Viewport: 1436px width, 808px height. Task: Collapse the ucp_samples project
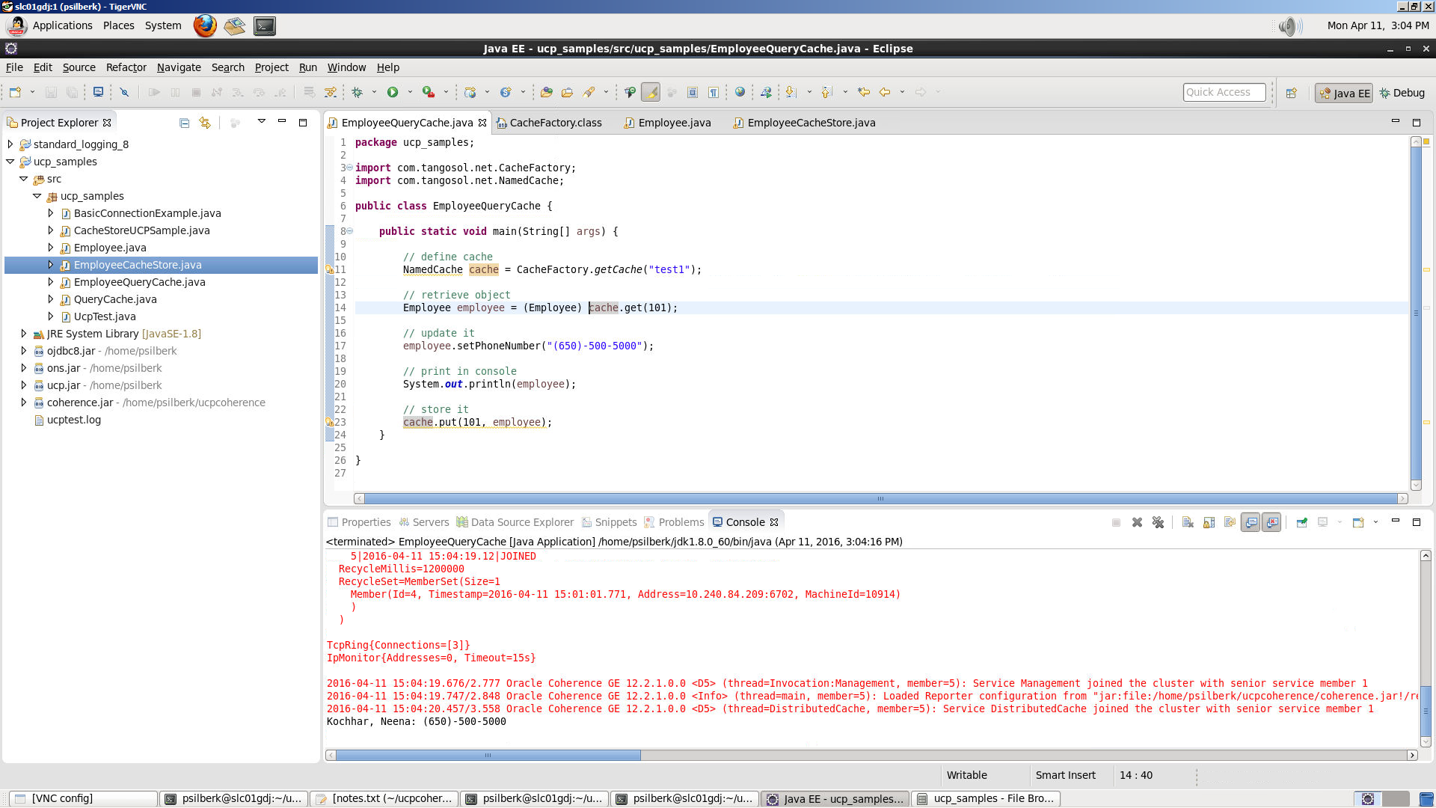pyautogui.click(x=10, y=162)
